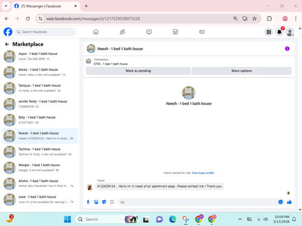Screen dimensions: 302x226
Task: Open the Friends icon in top nav
Action: coord(123,32)
